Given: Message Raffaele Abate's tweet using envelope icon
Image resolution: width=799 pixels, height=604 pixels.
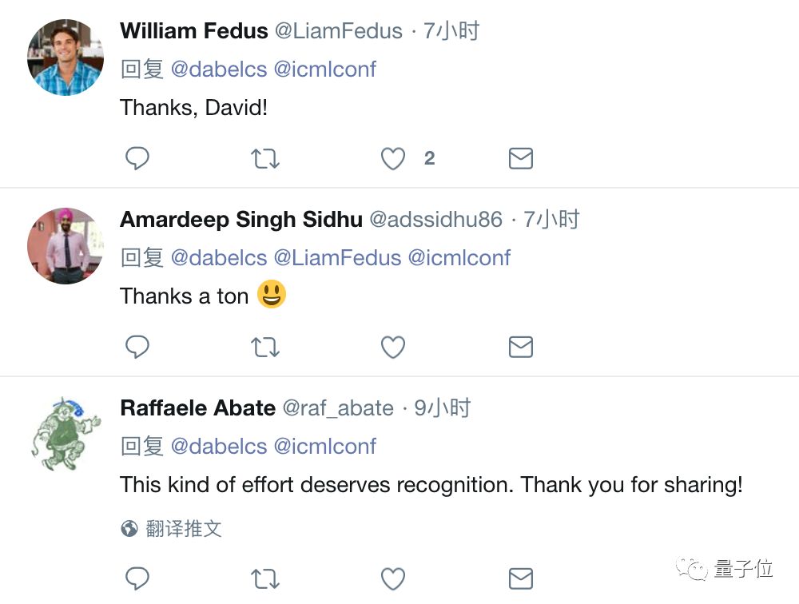Looking at the screenshot, I should (x=520, y=578).
